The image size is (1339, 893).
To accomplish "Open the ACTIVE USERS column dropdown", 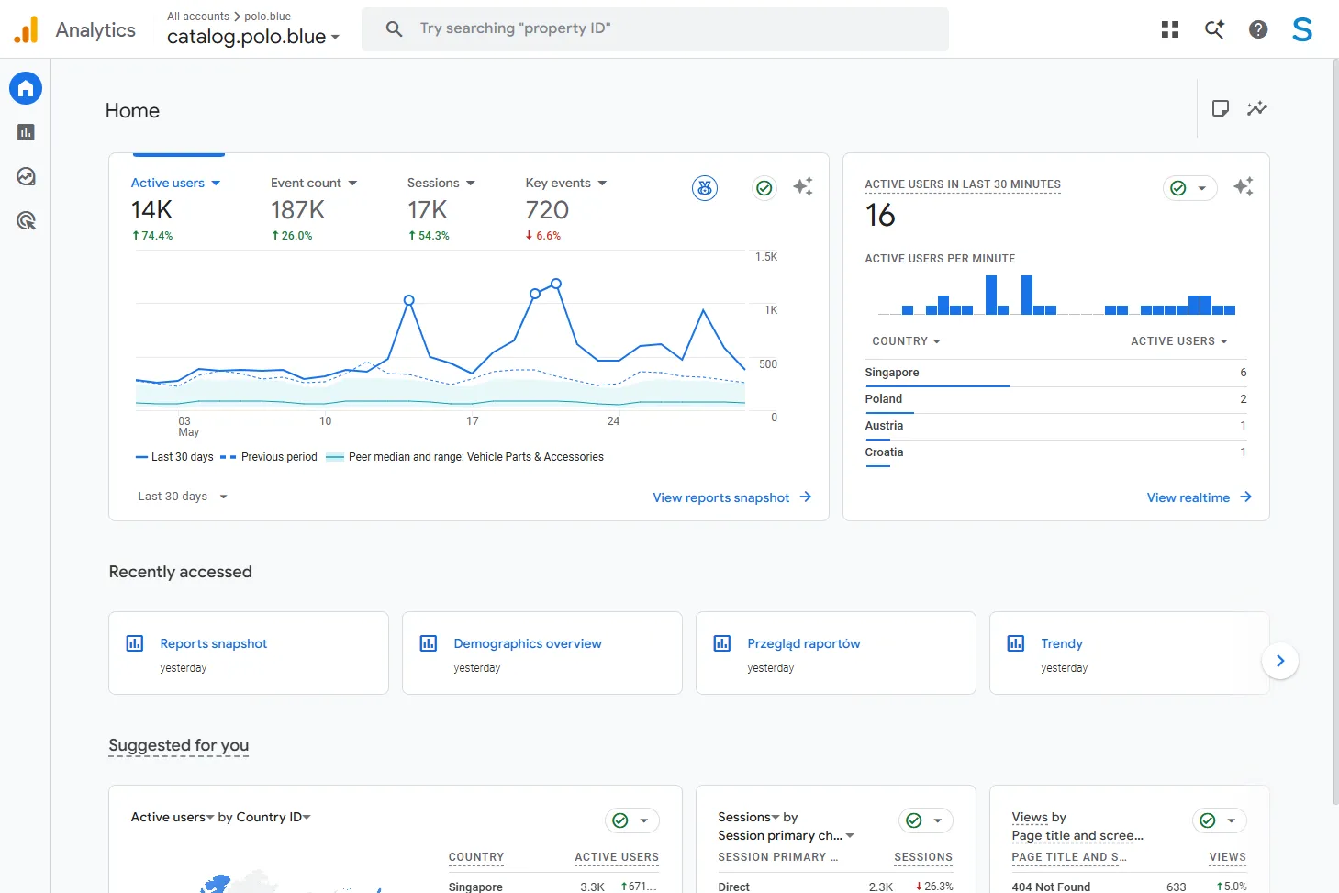I will coord(1178,341).
